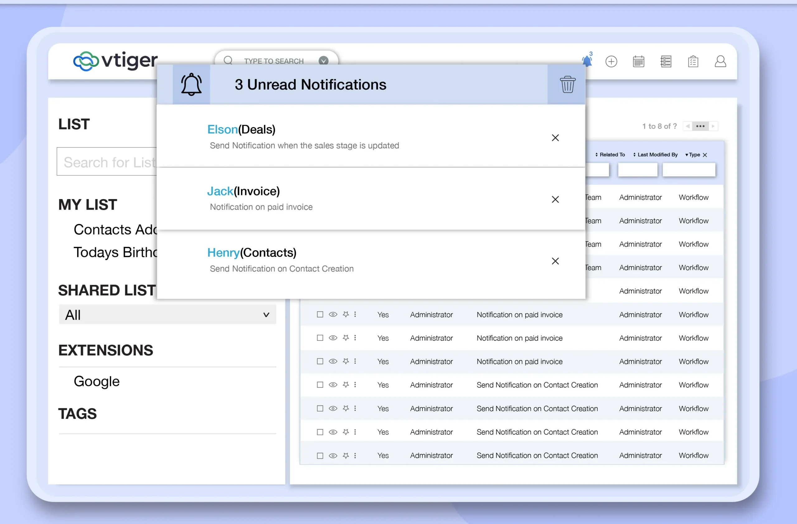Dismiss the Elson Deals notification
Viewport: 797px width, 524px height.
tap(555, 138)
